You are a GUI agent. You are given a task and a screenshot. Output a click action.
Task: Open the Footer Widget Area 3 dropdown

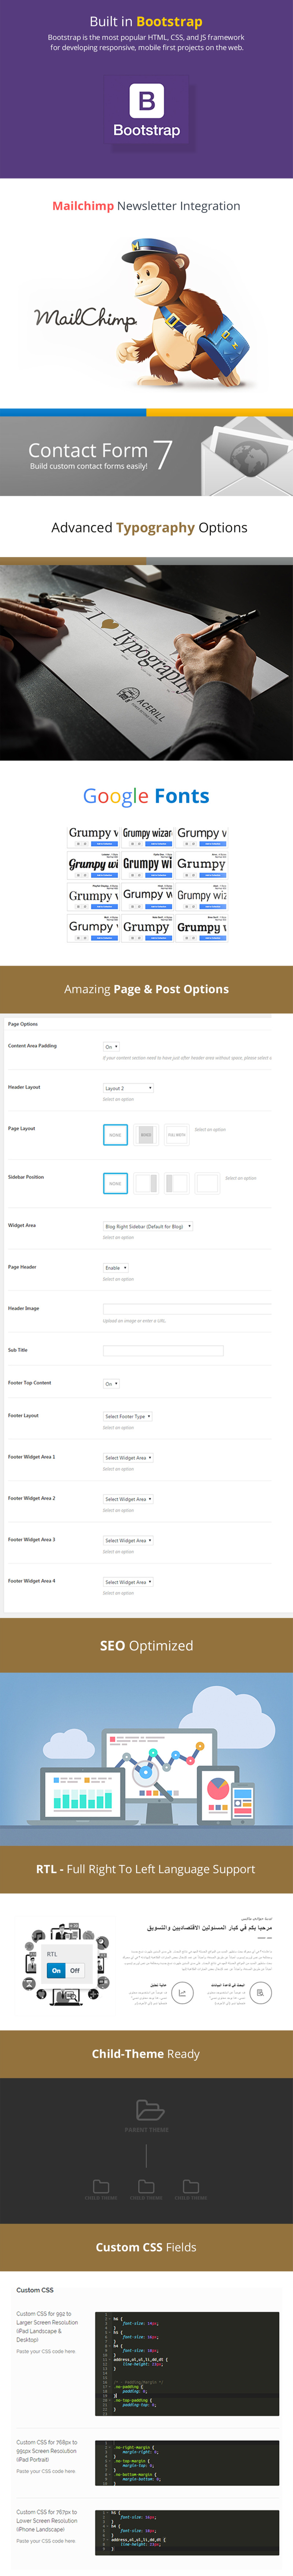coord(128,1540)
